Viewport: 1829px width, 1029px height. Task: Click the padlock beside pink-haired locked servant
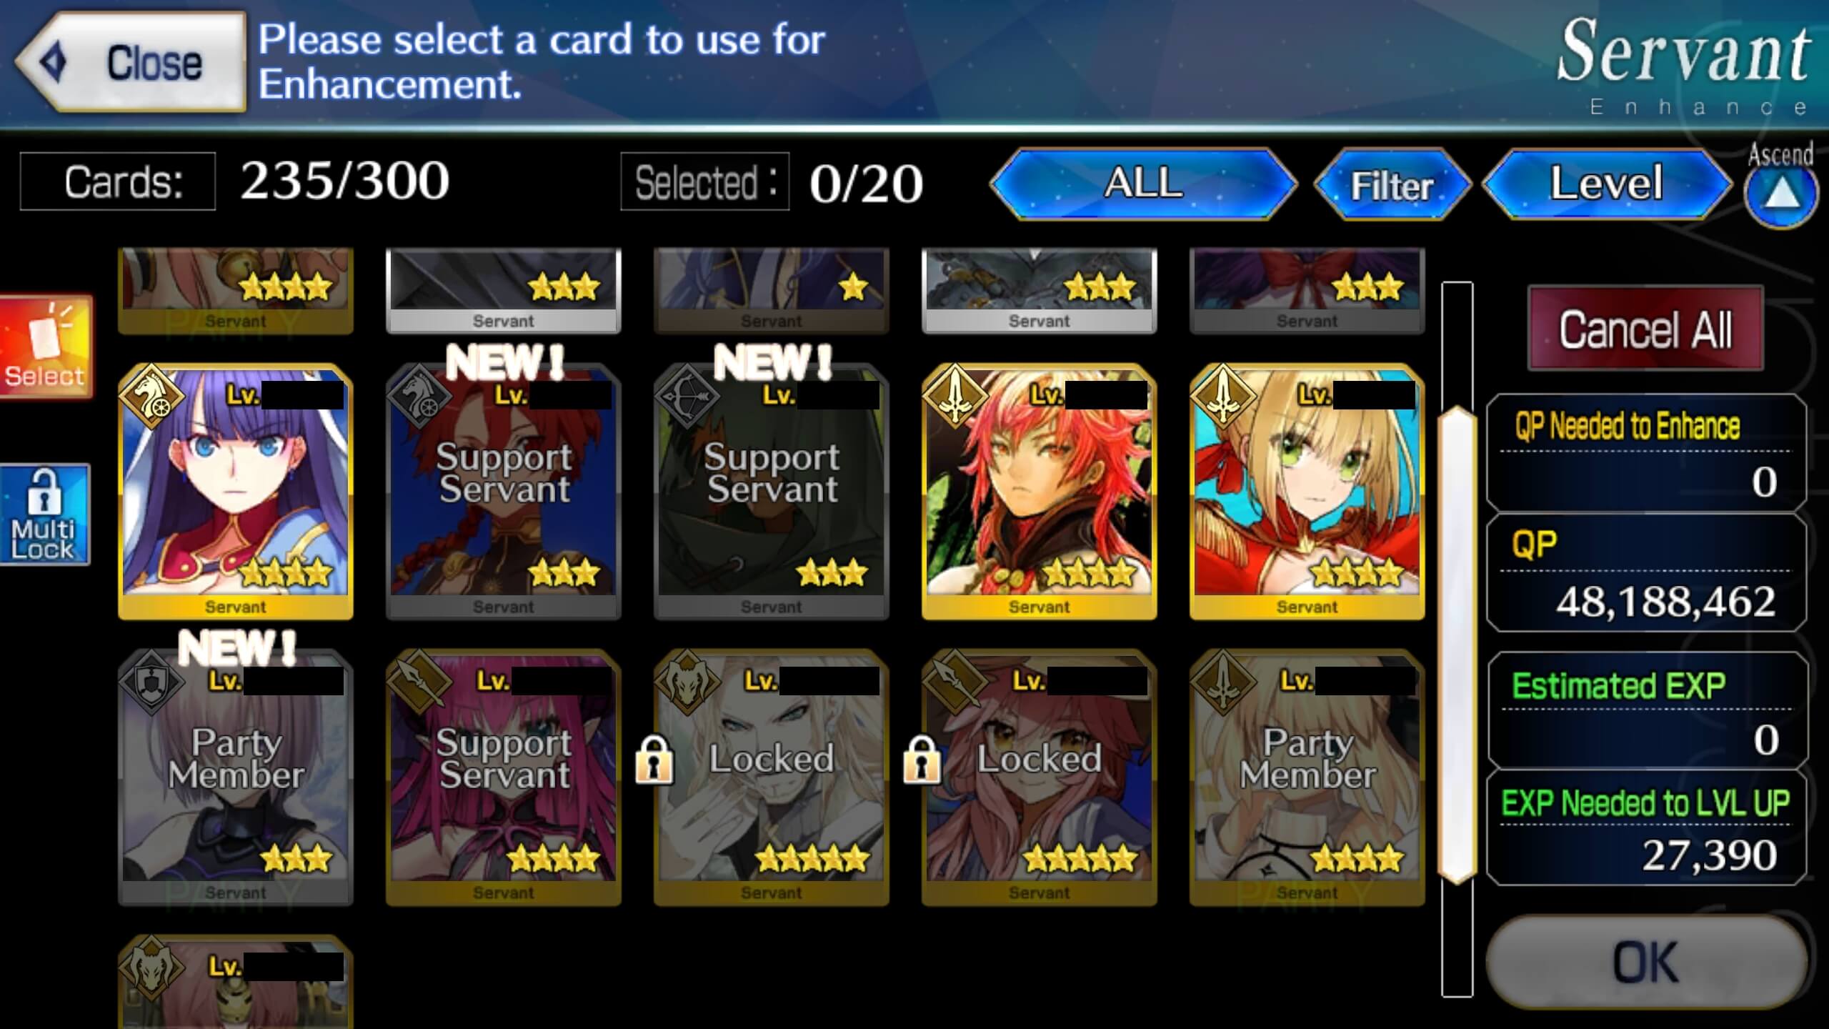tap(922, 760)
